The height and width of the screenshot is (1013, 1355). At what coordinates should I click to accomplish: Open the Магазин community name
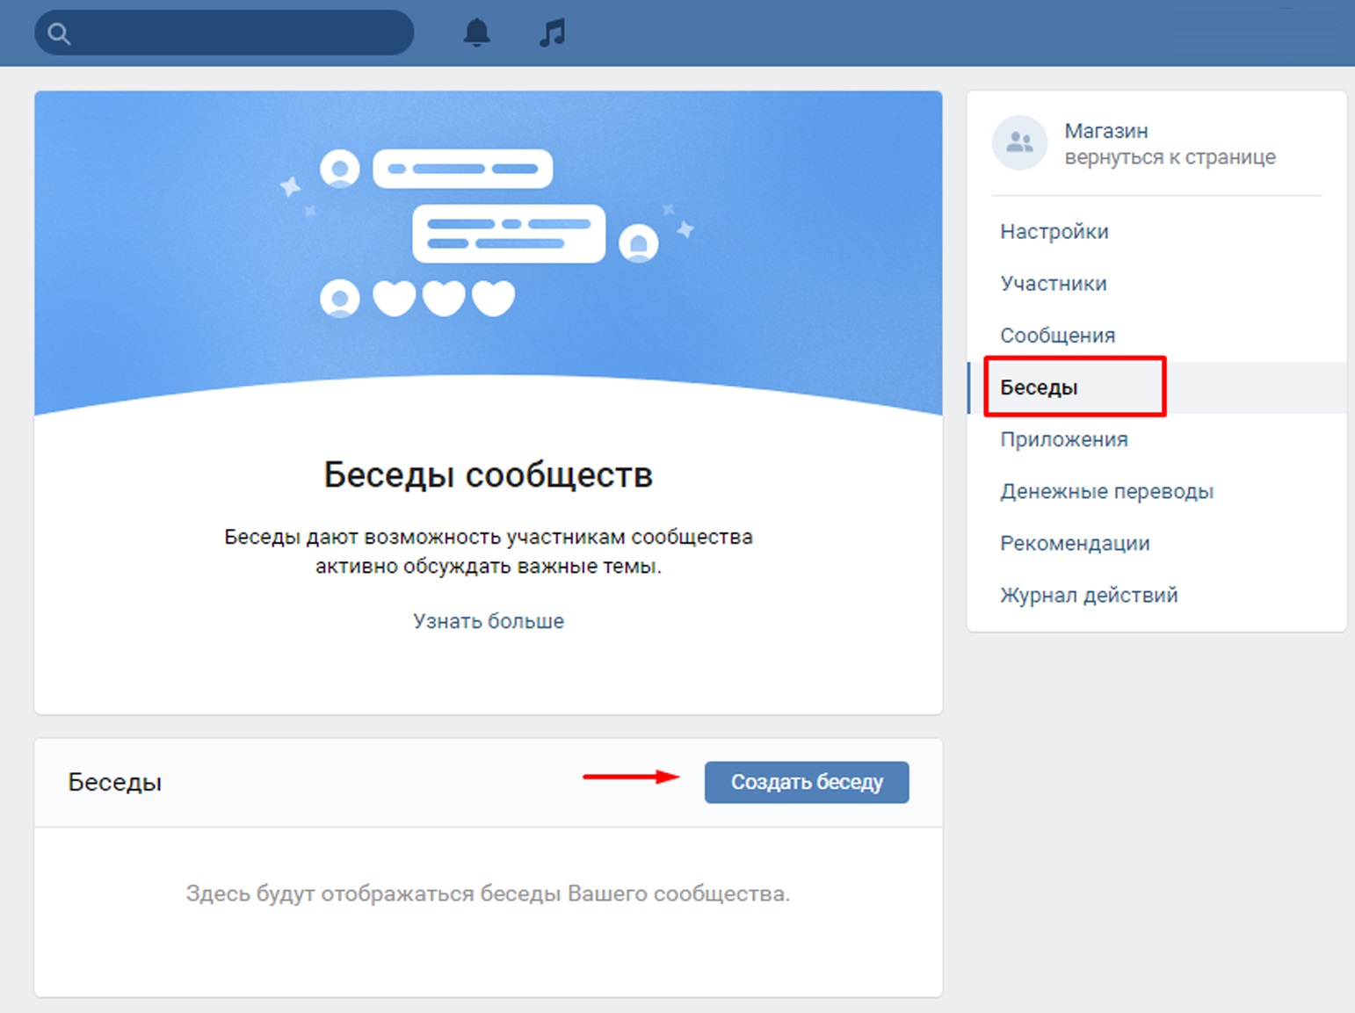click(1105, 131)
